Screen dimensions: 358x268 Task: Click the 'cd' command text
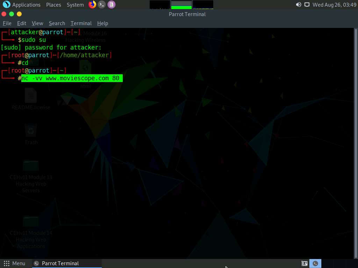tap(25, 63)
